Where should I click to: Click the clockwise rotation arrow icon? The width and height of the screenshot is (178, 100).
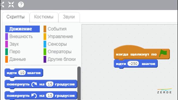(x=34, y=84)
